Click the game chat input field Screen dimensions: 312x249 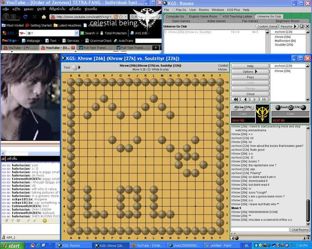click(x=260, y=230)
